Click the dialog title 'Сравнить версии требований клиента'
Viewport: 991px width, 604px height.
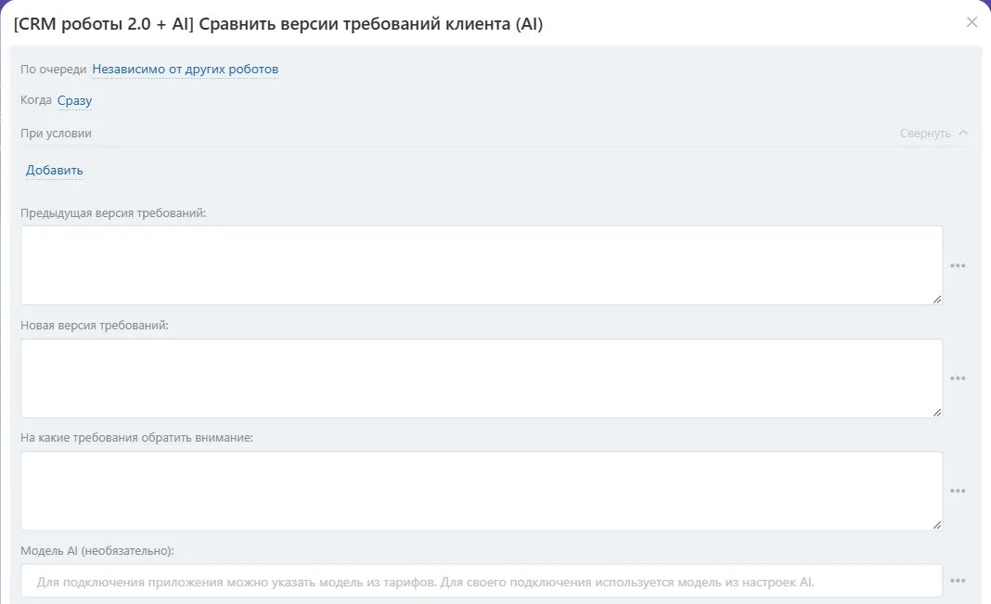pyautogui.click(x=354, y=23)
